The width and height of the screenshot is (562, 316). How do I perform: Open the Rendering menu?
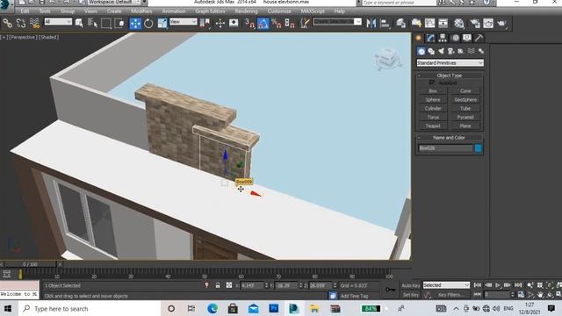(x=246, y=11)
